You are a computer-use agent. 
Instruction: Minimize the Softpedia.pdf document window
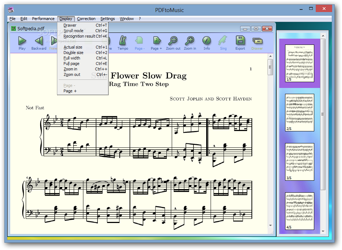pyautogui.click(x=245, y=29)
